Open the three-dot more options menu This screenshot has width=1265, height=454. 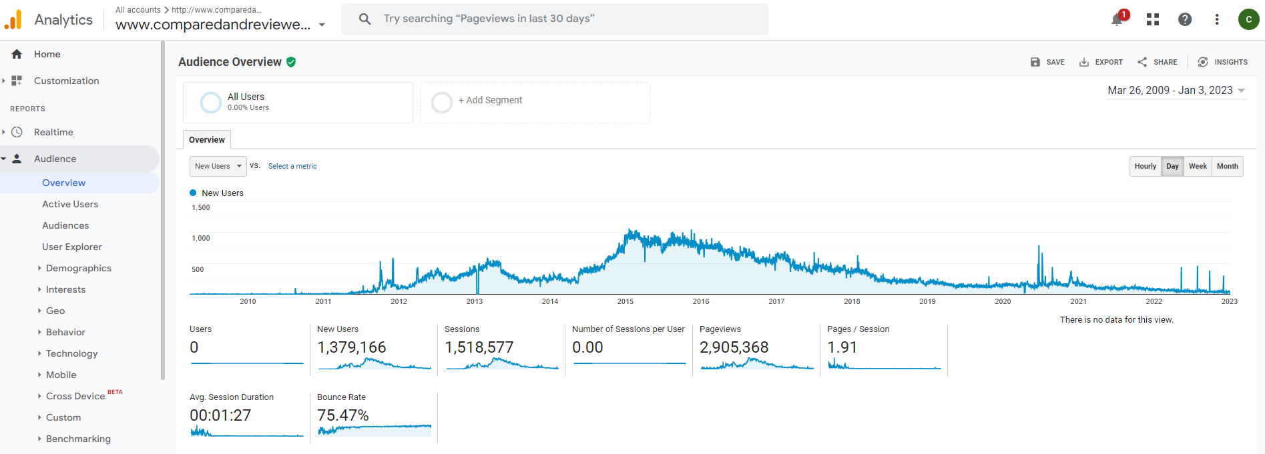[1217, 19]
